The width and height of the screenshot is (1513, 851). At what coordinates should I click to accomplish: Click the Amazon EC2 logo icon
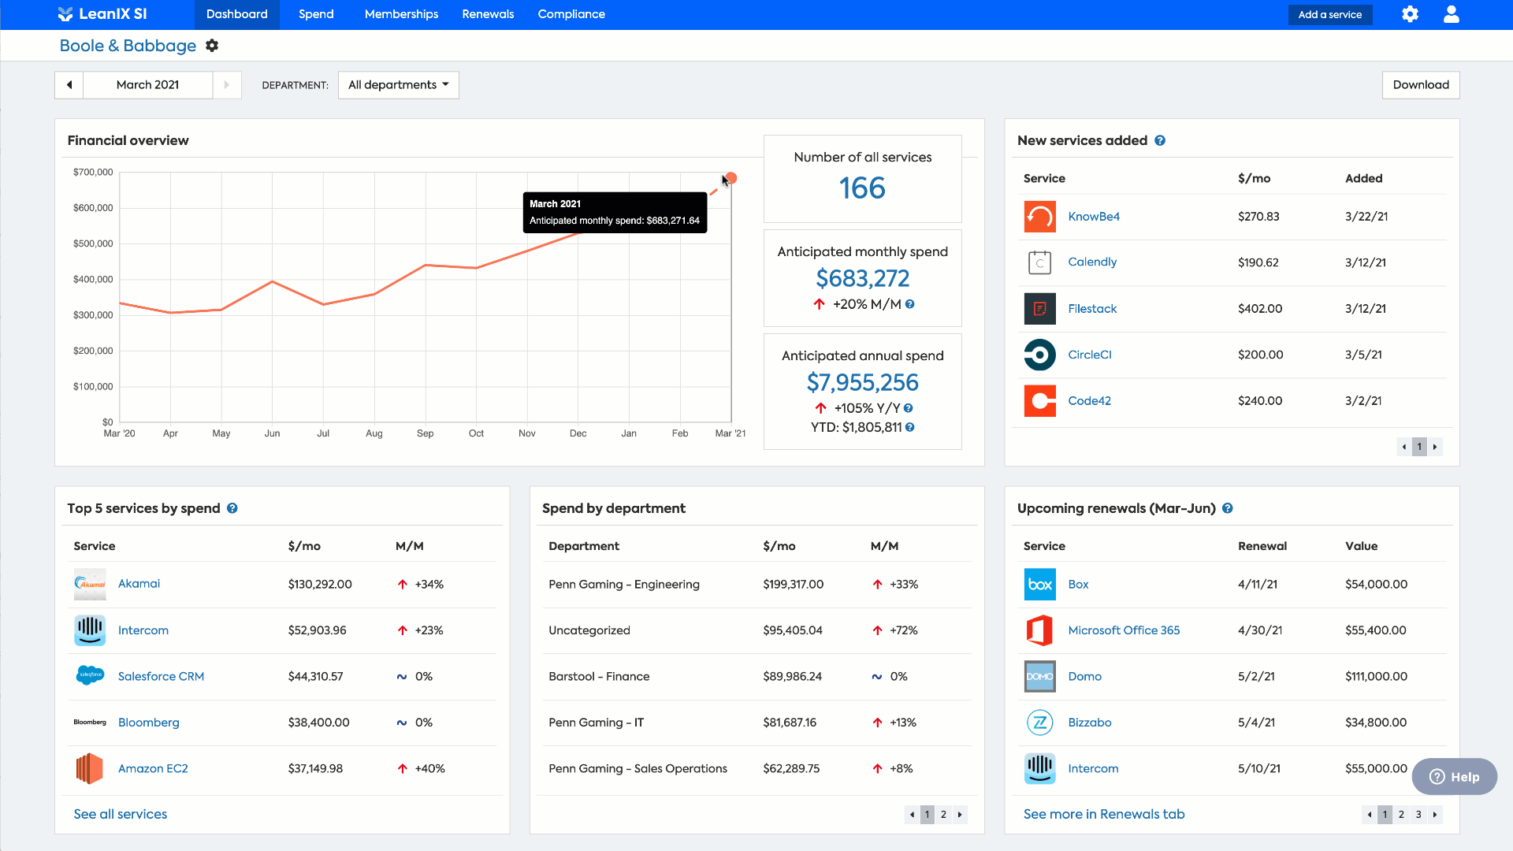(90, 768)
